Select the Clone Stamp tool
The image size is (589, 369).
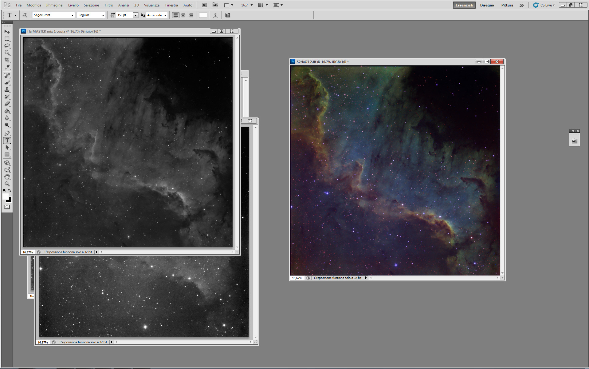pos(7,89)
